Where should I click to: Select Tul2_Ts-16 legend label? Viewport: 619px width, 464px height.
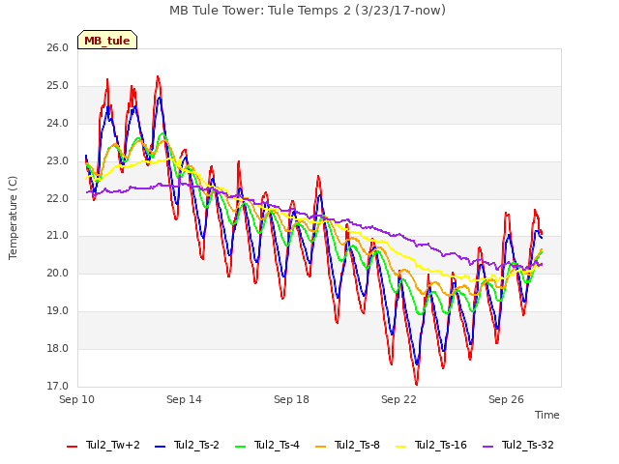click(441, 445)
